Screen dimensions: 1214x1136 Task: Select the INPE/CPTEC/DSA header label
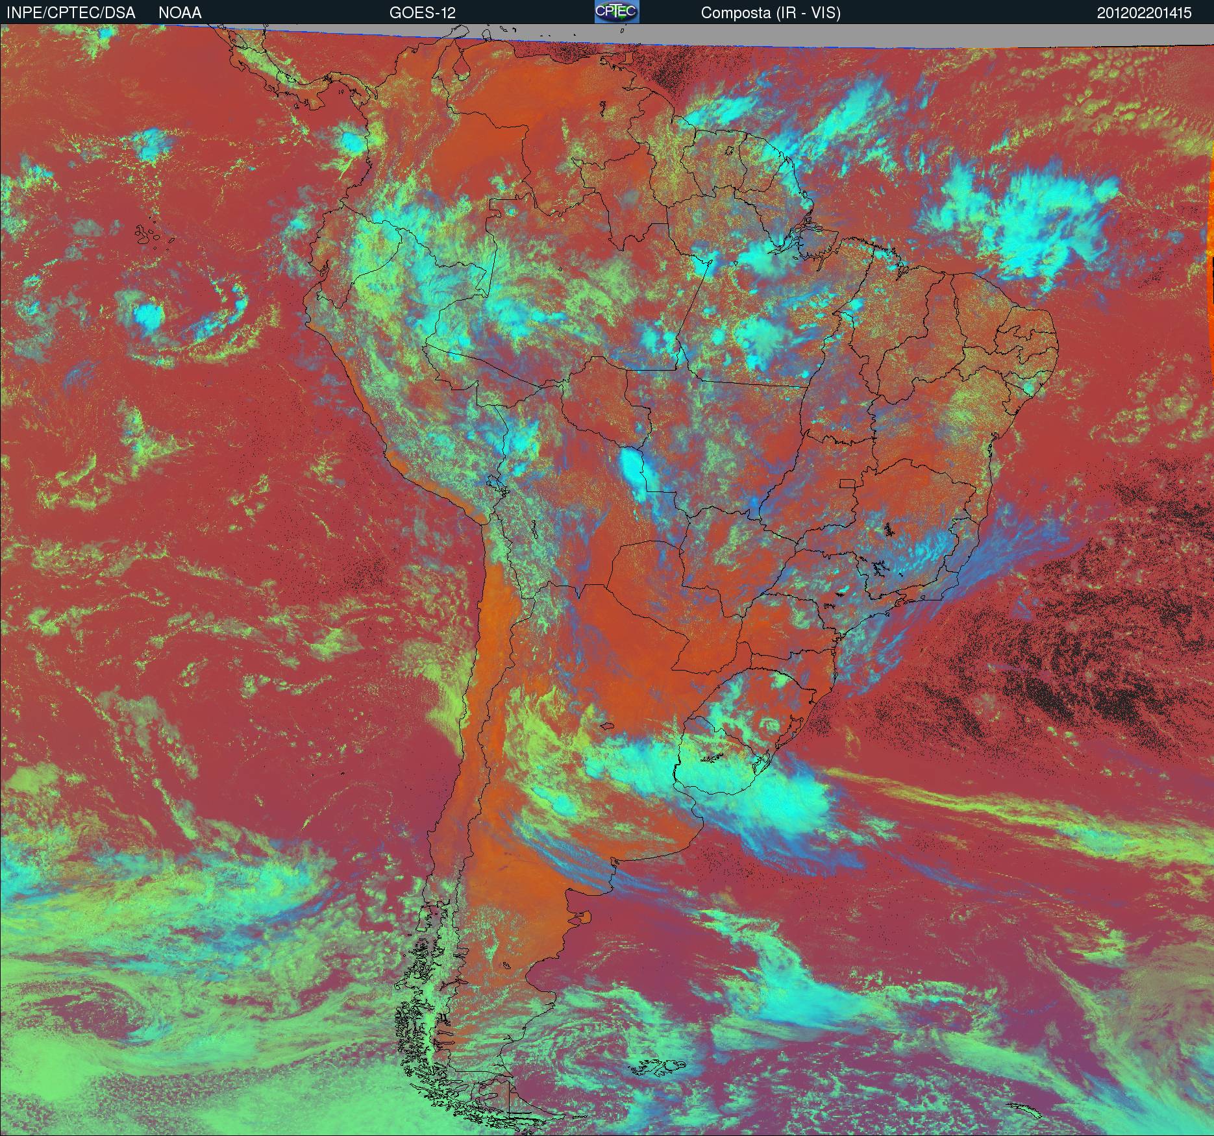71,13
